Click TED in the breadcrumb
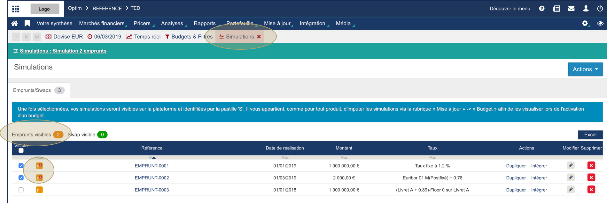Screen dimensions: 607x203 coord(135,8)
